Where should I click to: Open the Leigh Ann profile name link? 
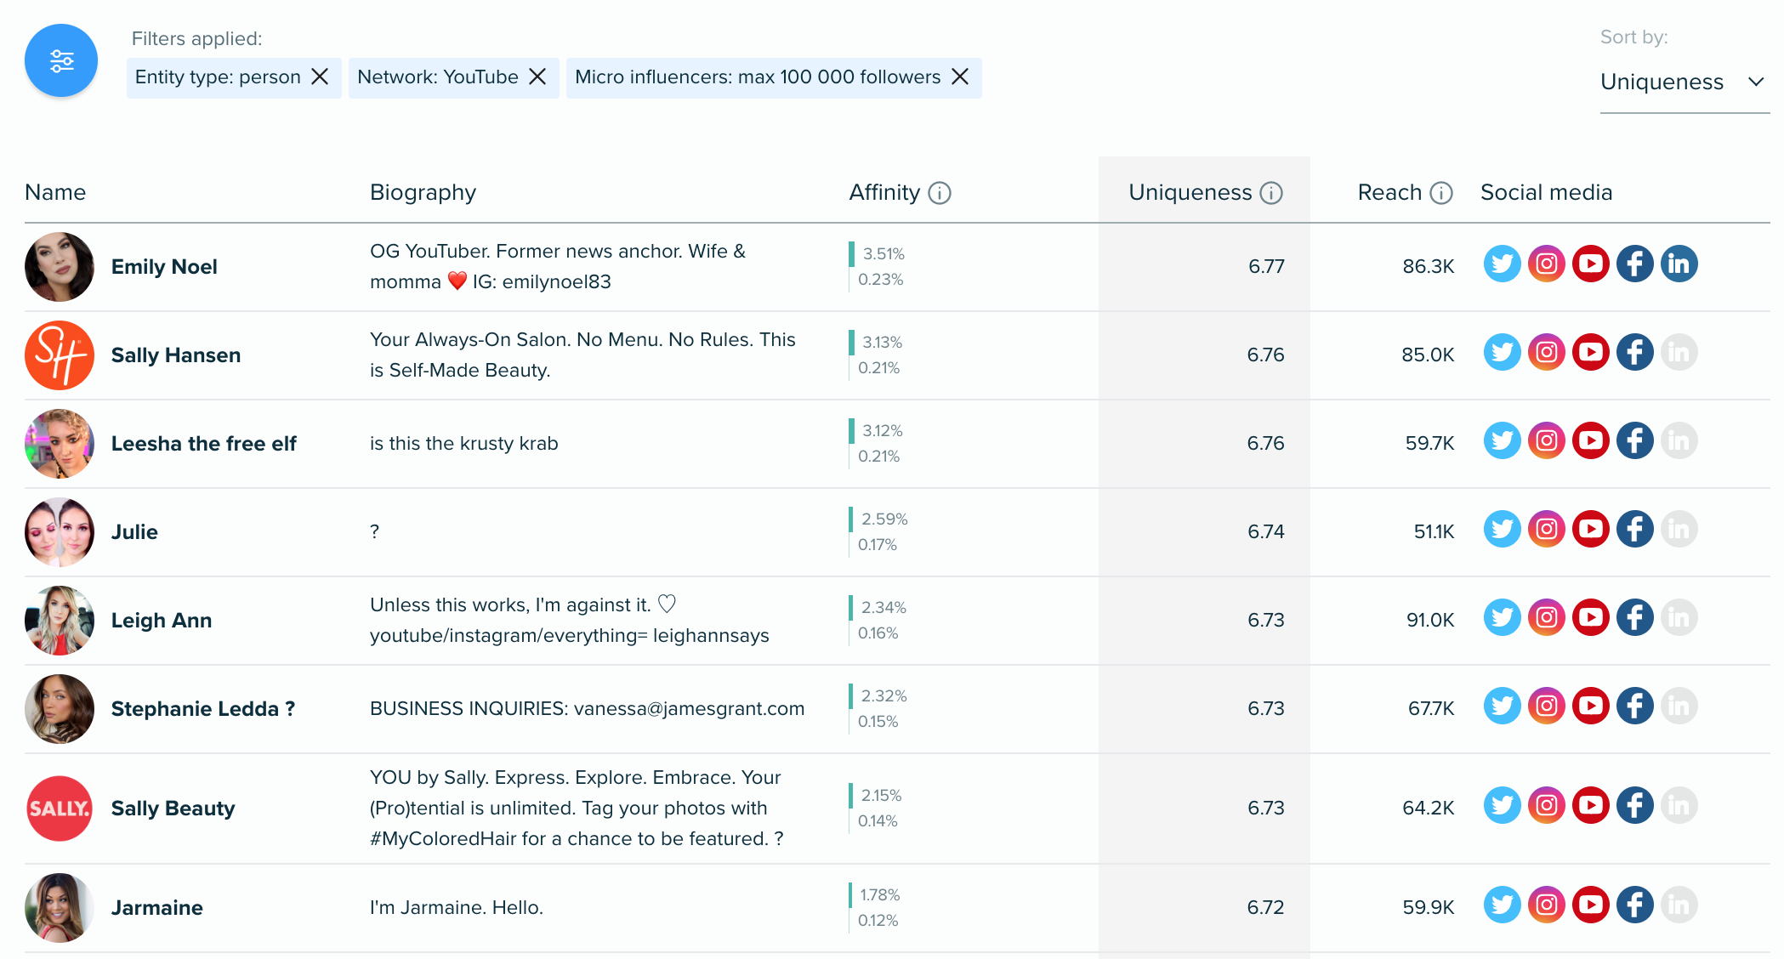162,621
